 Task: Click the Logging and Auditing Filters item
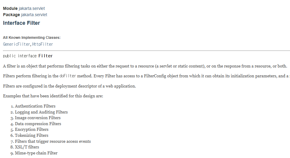[x=41, y=112]
